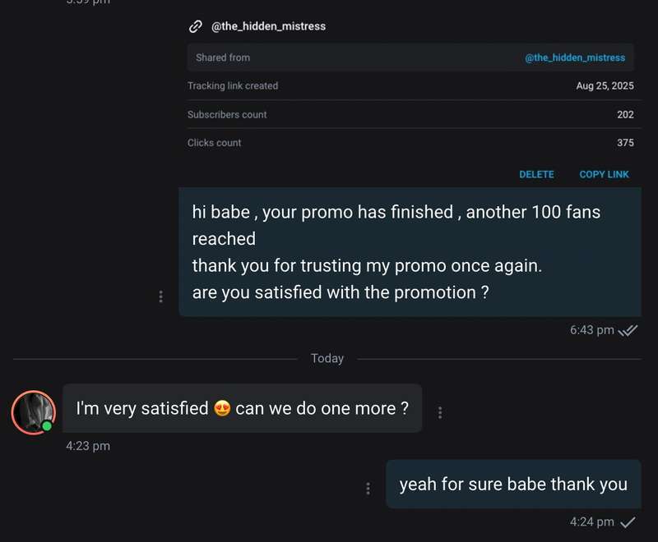Click the chain link icon beside @the_hidden_mistress
This screenshot has height=542, width=658.
click(195, 26)
